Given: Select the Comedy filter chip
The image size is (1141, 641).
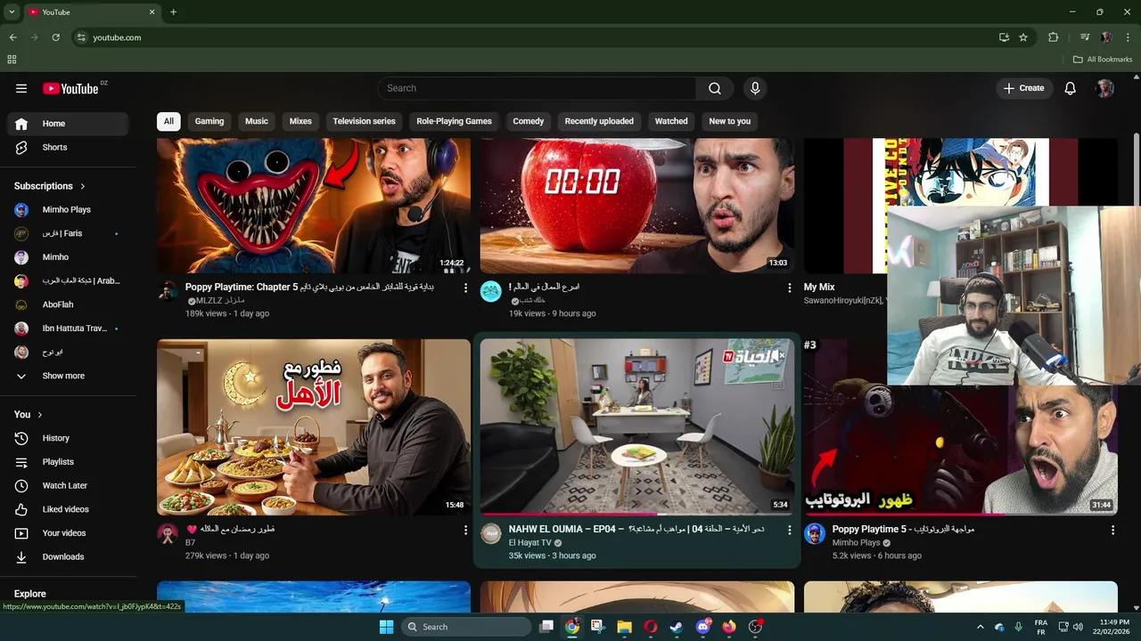Looking at the screenshot, I should point(528,121).
